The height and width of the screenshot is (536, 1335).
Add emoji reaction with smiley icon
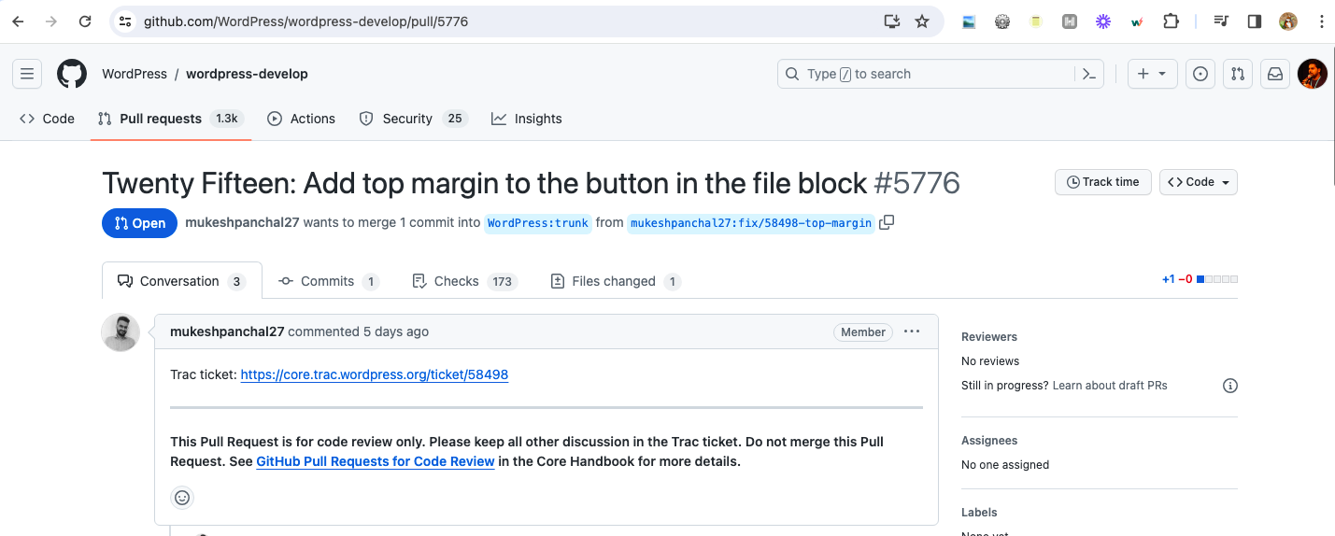[x=182, y=498]
